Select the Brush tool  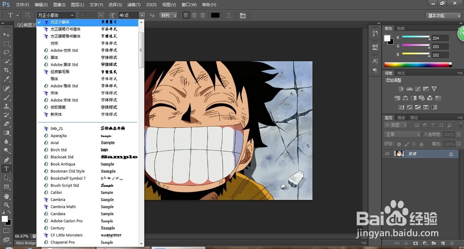[6, 97]
